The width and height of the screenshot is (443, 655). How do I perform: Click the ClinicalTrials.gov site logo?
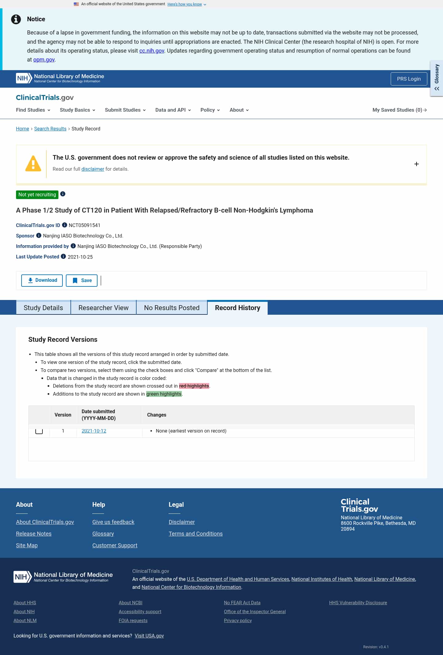45,98
